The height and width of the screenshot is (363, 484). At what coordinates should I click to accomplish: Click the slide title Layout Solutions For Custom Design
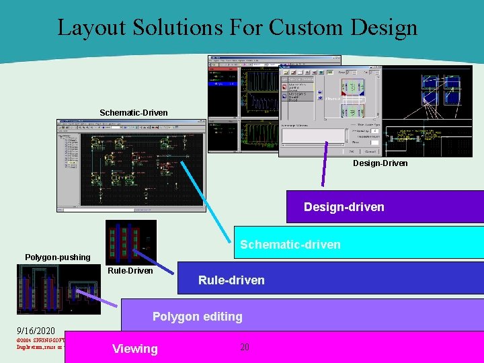point(237,28)
